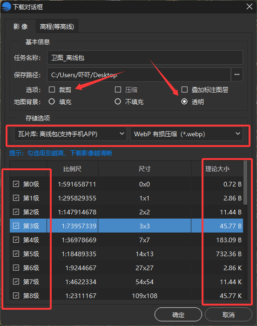This screenshot has width=257, height=326.
Task: Click the 任务名称 task name field
Action: pyautogui.click(x=145, y=58)
